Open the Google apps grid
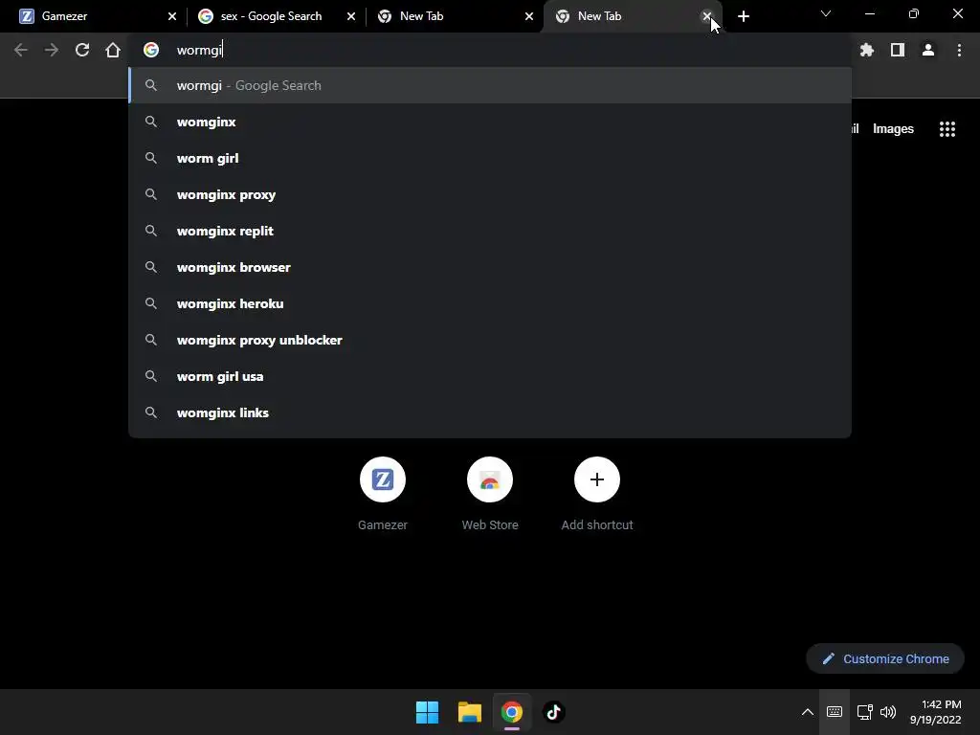This screenshot has width=980, height=735. [x=947, y=129]
